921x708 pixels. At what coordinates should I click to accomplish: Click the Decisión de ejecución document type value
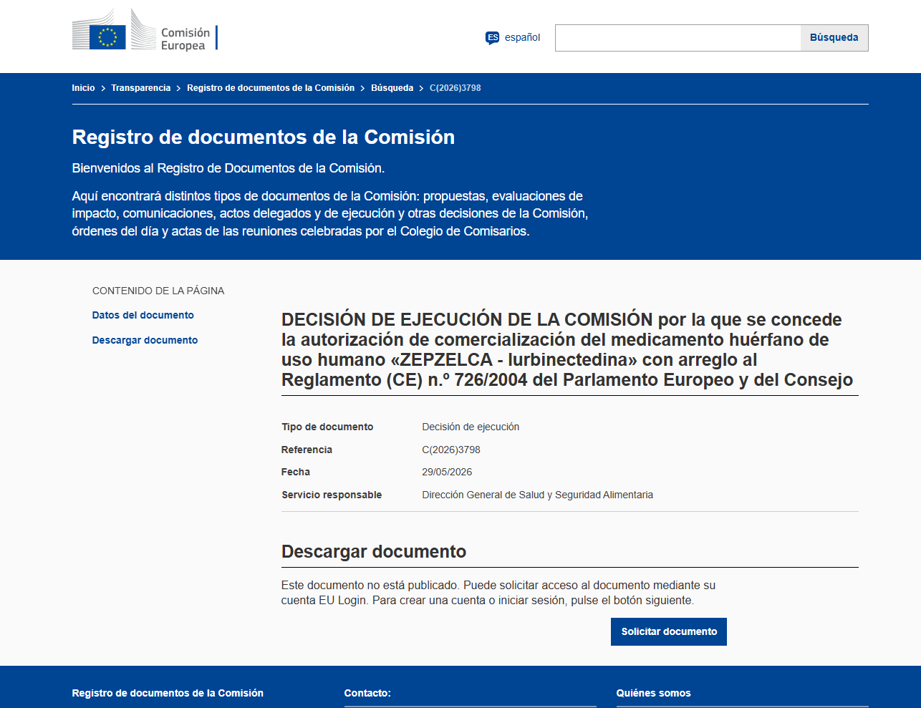[471, 427]
